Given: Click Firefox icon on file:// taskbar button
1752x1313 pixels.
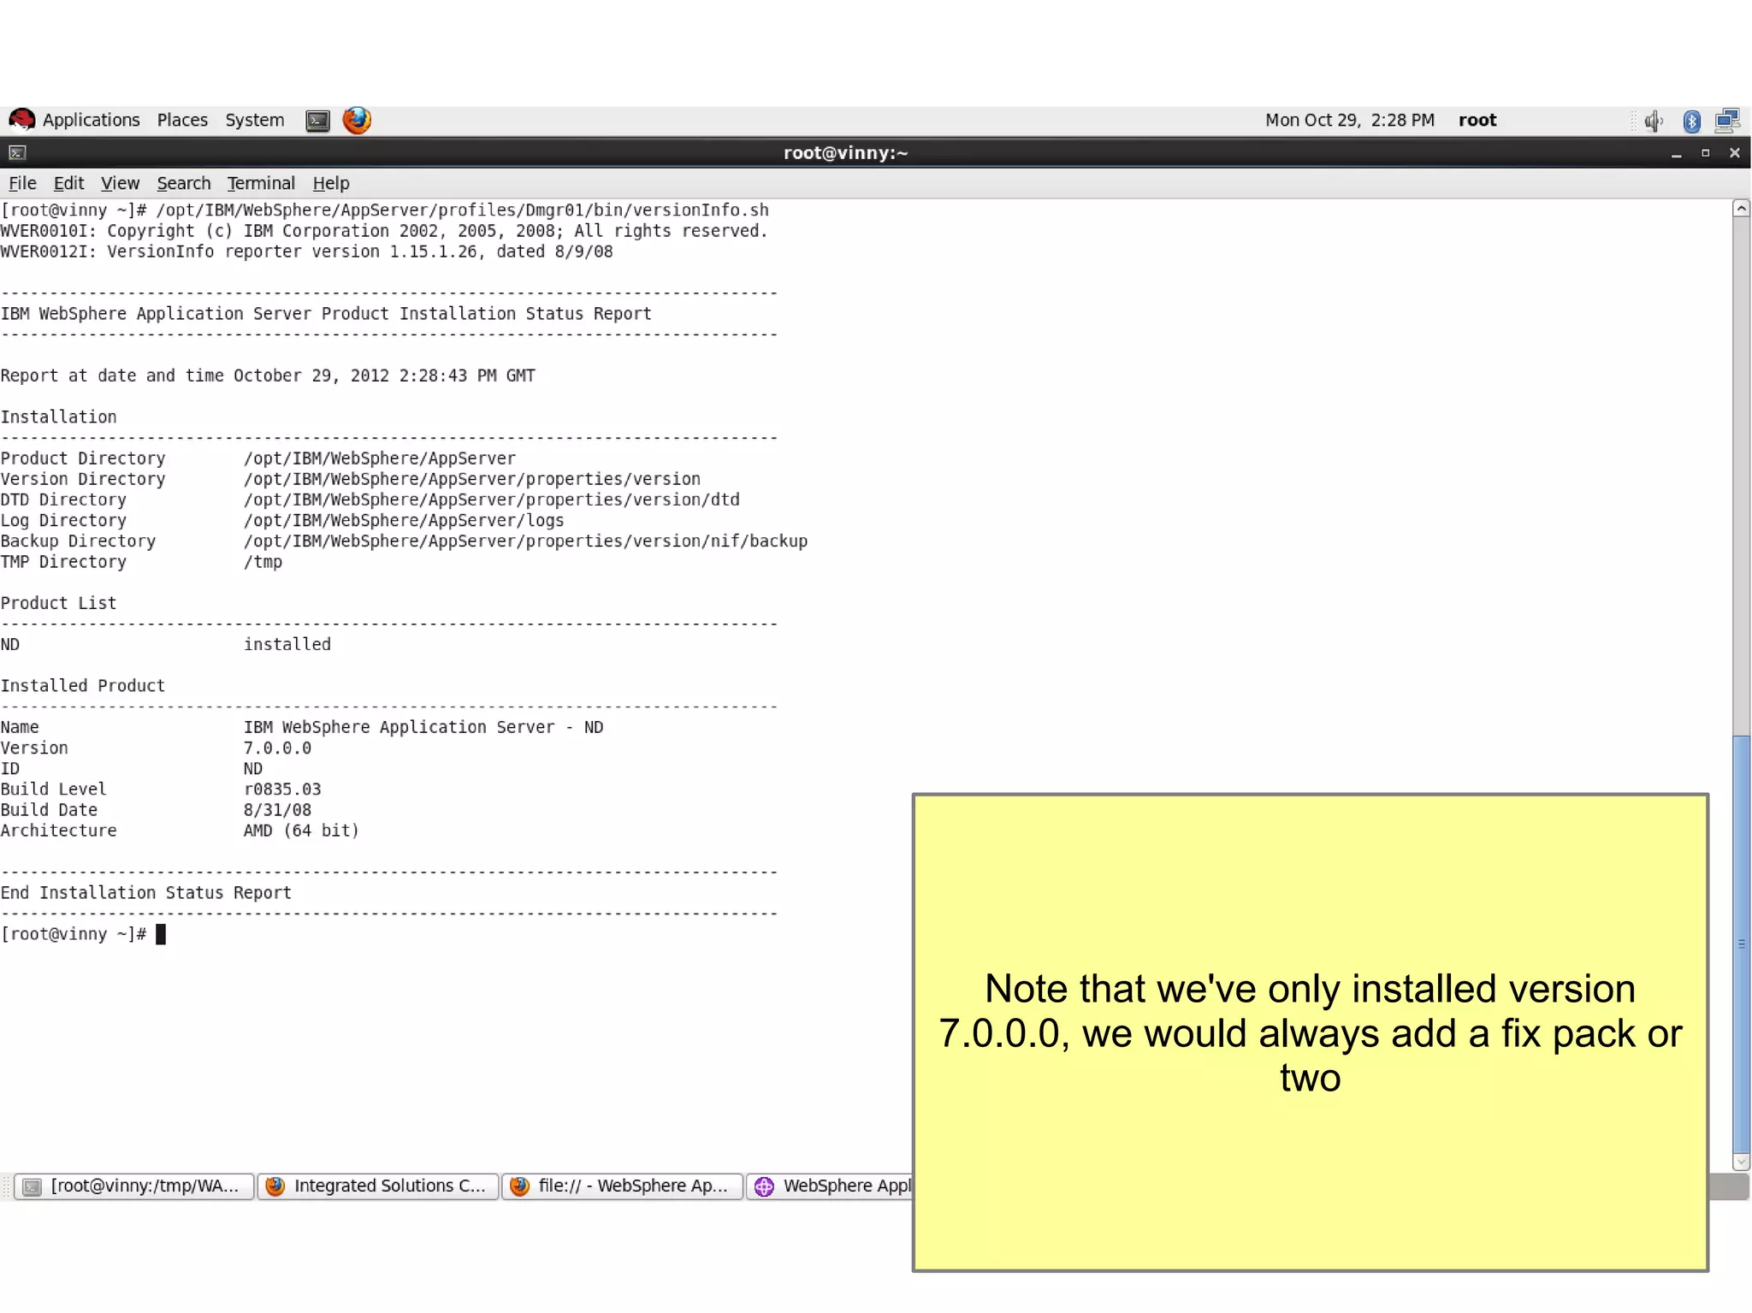Looking at the screenshot, I should click(519, 1186).
